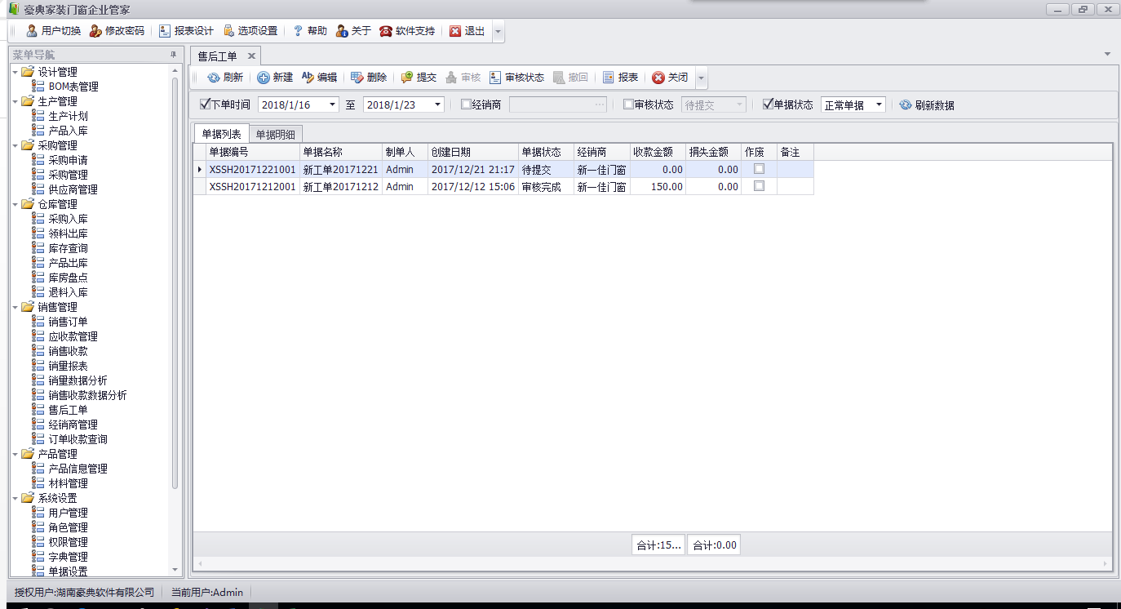Click the 新建 new record icon
Image resolution: width=1121 pixels, height=609 pixels.
(264, 78)
